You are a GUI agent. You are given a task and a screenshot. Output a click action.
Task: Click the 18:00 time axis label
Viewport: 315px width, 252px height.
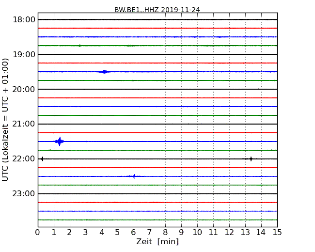[x=24, y=20]
